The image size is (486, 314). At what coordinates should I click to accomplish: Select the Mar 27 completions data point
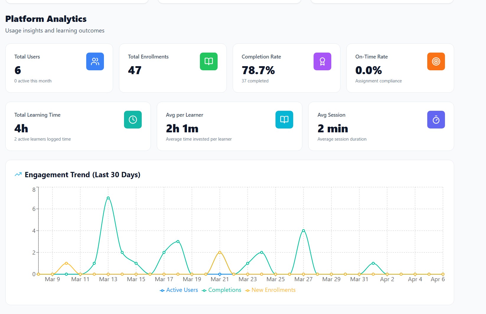[x=303, y=230]
